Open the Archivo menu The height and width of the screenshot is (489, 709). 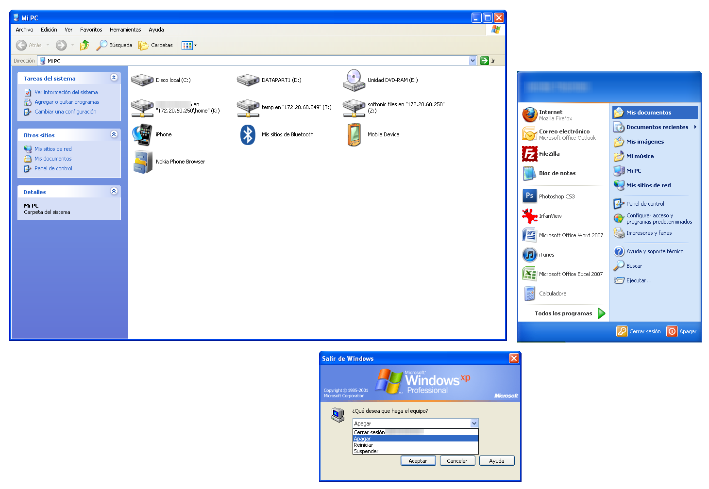pos(24,30)
